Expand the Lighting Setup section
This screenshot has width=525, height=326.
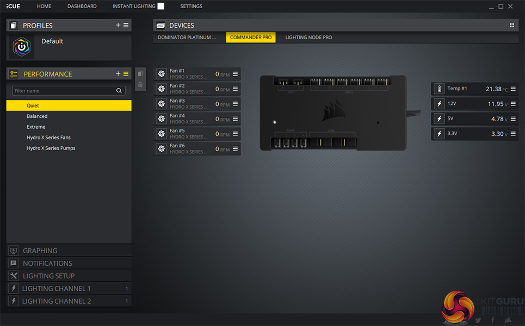(69, 276)
